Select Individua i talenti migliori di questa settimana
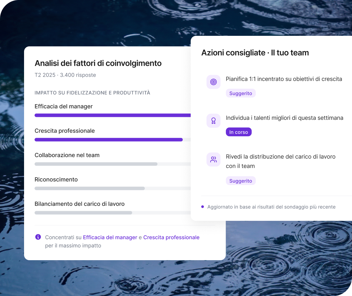The height and width of the screenshot is (296, 352). click(285, 118)
